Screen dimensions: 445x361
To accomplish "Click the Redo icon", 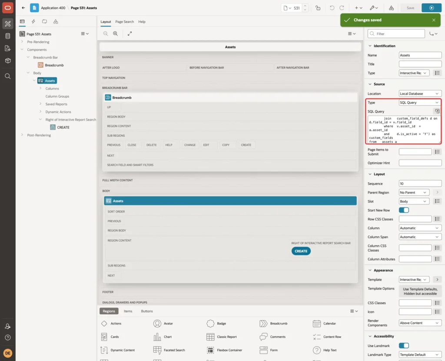I will pos(342,8).
